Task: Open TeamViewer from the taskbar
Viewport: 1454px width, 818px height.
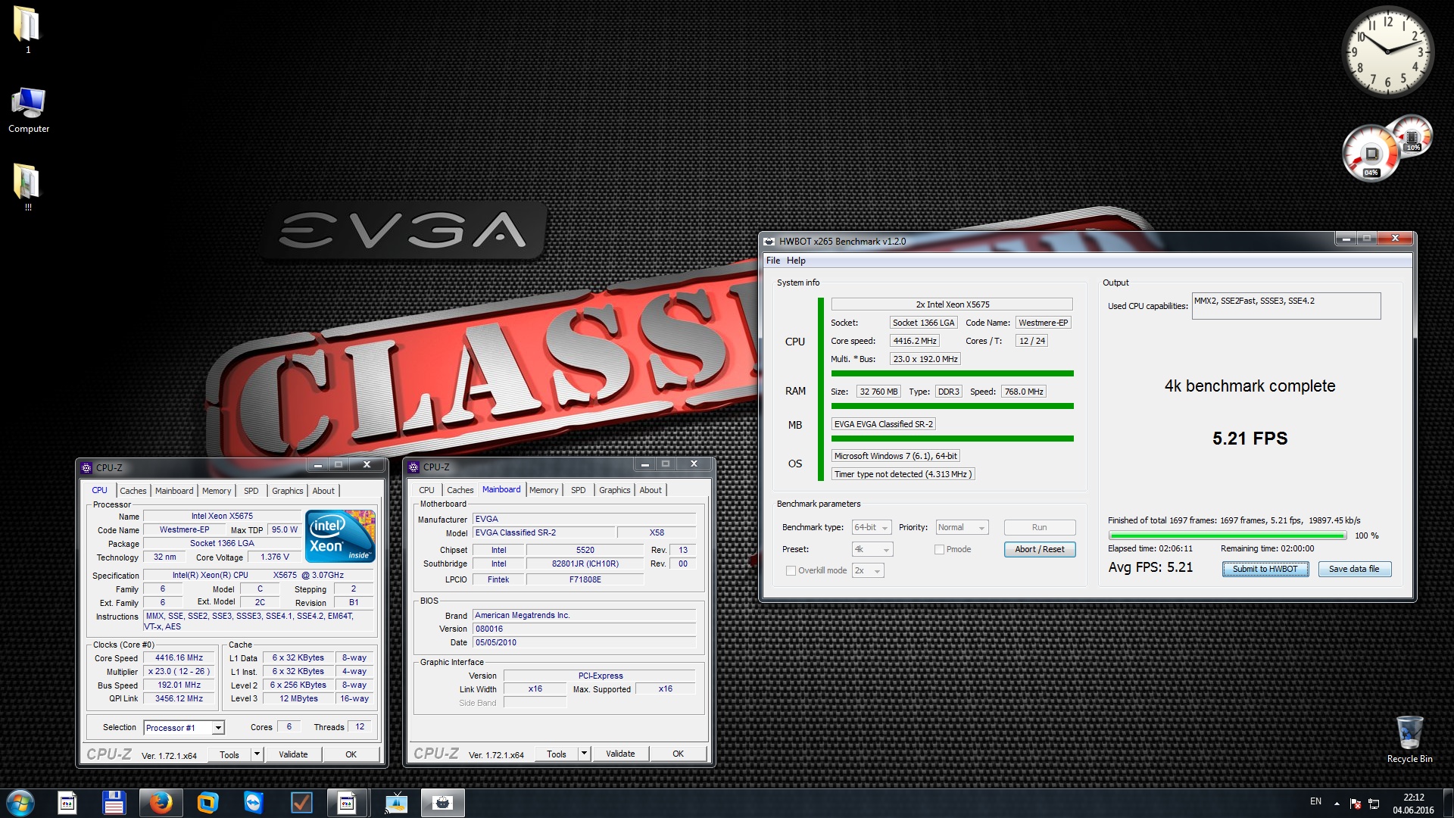Action: coord(254,803)
